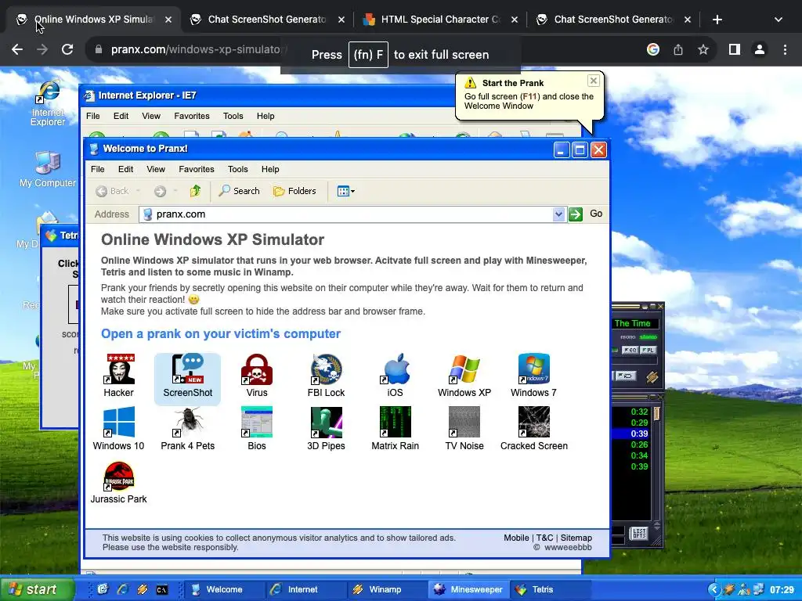Open the Back history dropdown arrow
This screenshot has height=601, width=802.
(138, 191)
